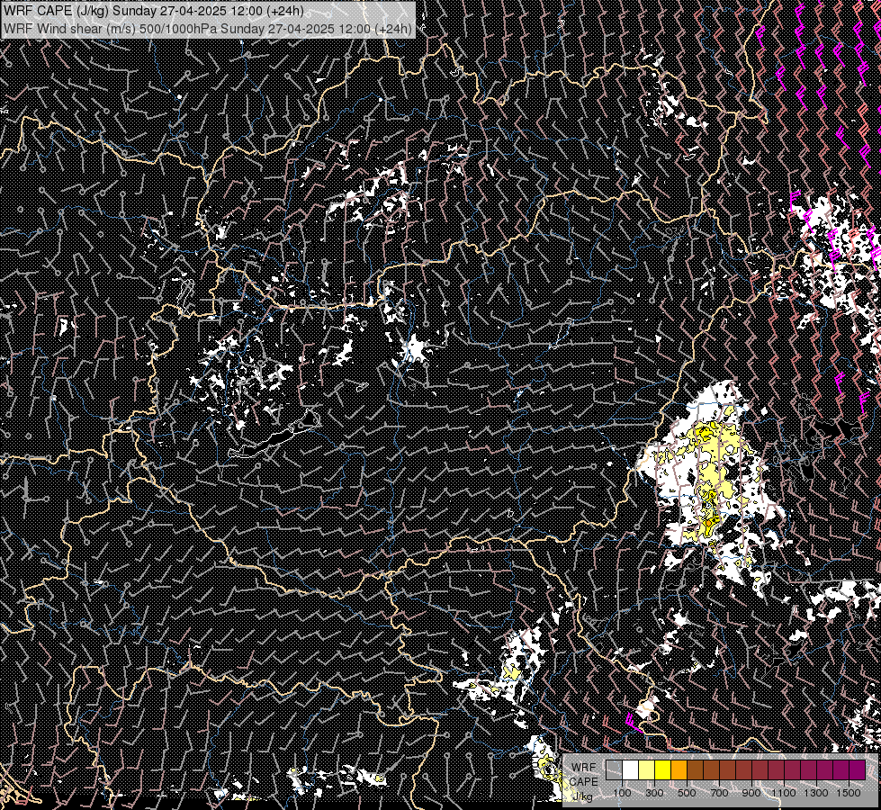Click the J/kg unit label in the legend
The image size is (881, 810).
pos(583,796)
